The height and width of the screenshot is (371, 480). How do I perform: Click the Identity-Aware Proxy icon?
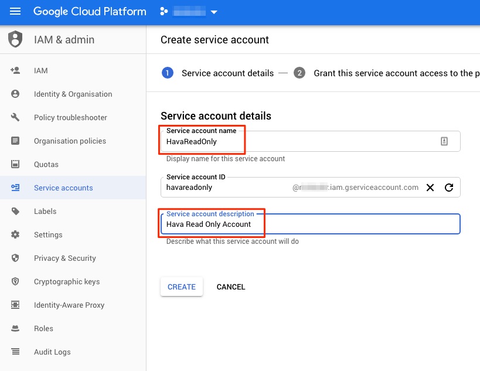click(x=15, y=305)
